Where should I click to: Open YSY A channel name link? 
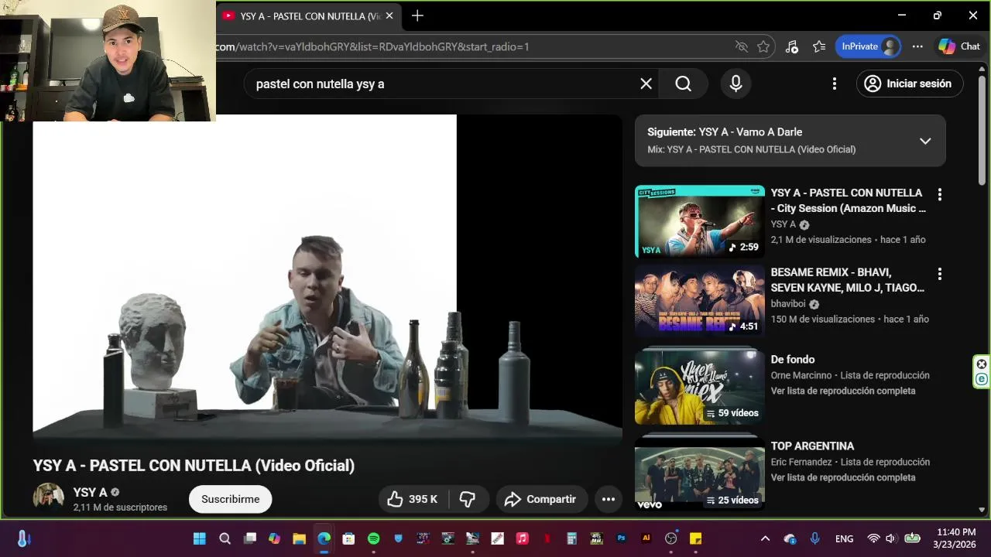(x=90, y=492)
